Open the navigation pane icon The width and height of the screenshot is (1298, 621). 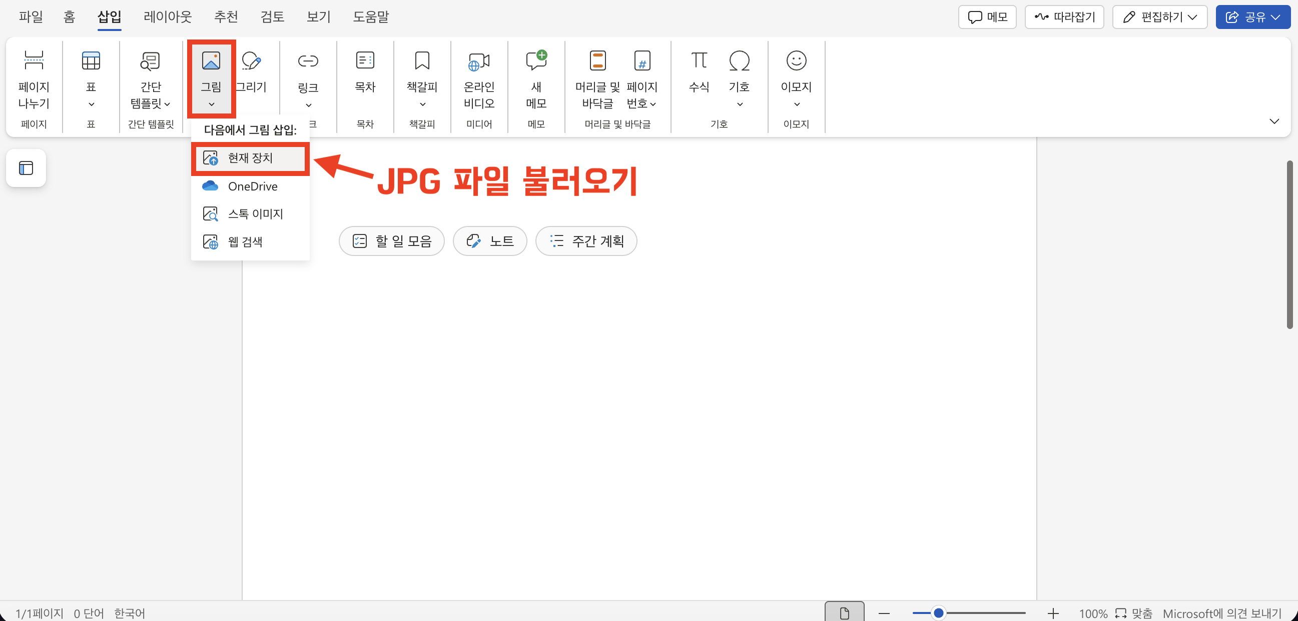[25, 167]
